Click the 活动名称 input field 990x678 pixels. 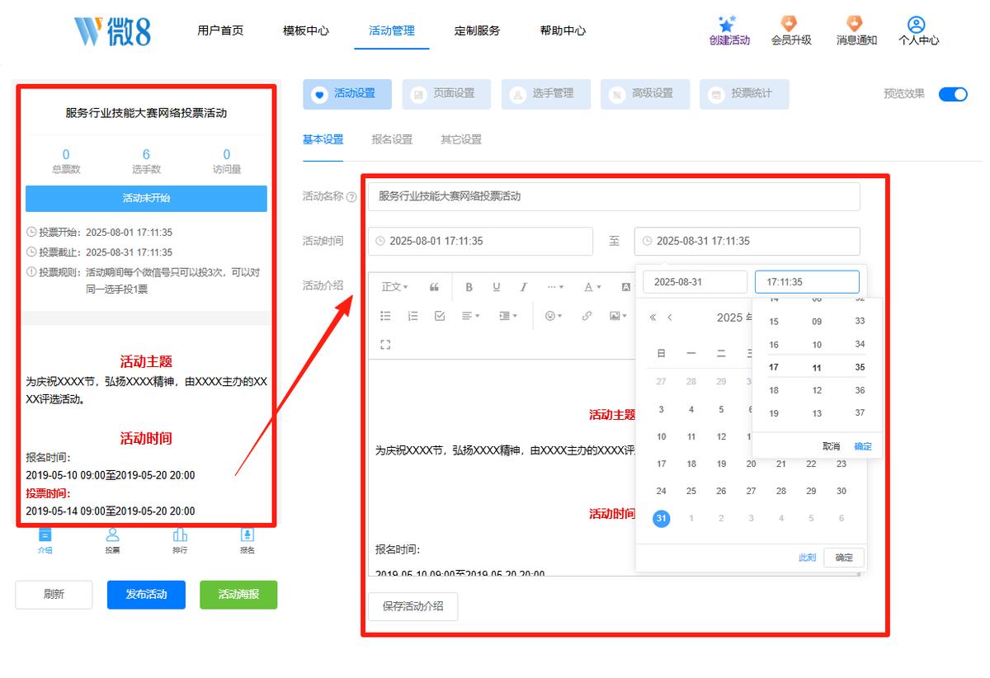tap(614, 196)
